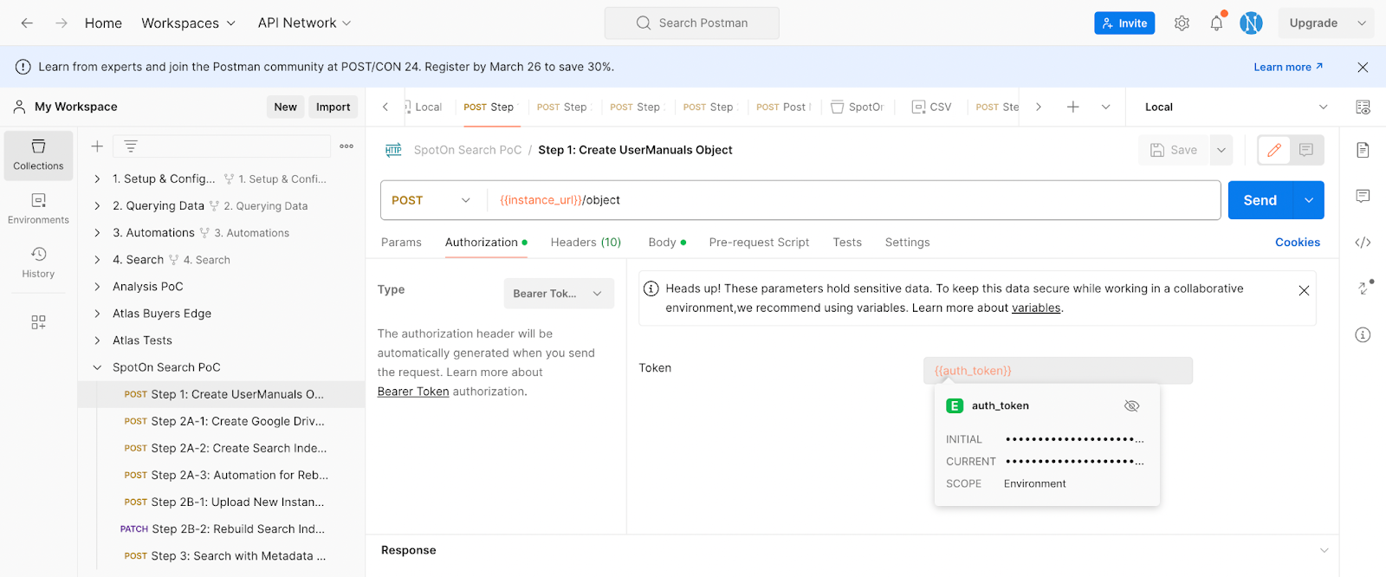Switch to Settings request tab
Viewport: 1386px width, 577px height.
907,243
